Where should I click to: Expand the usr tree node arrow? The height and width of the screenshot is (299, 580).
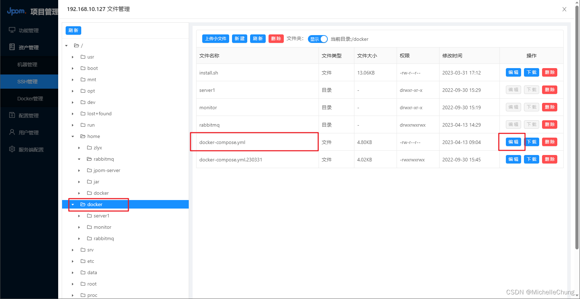[x=73, y=57]
